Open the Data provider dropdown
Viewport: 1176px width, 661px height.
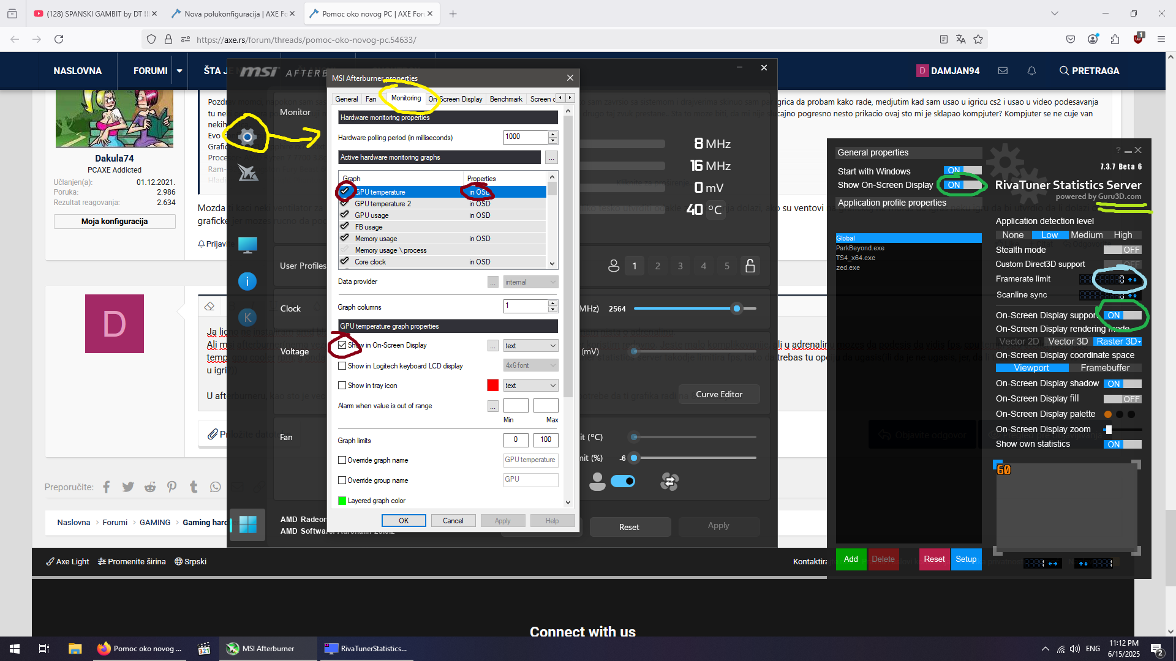point(530,282)
